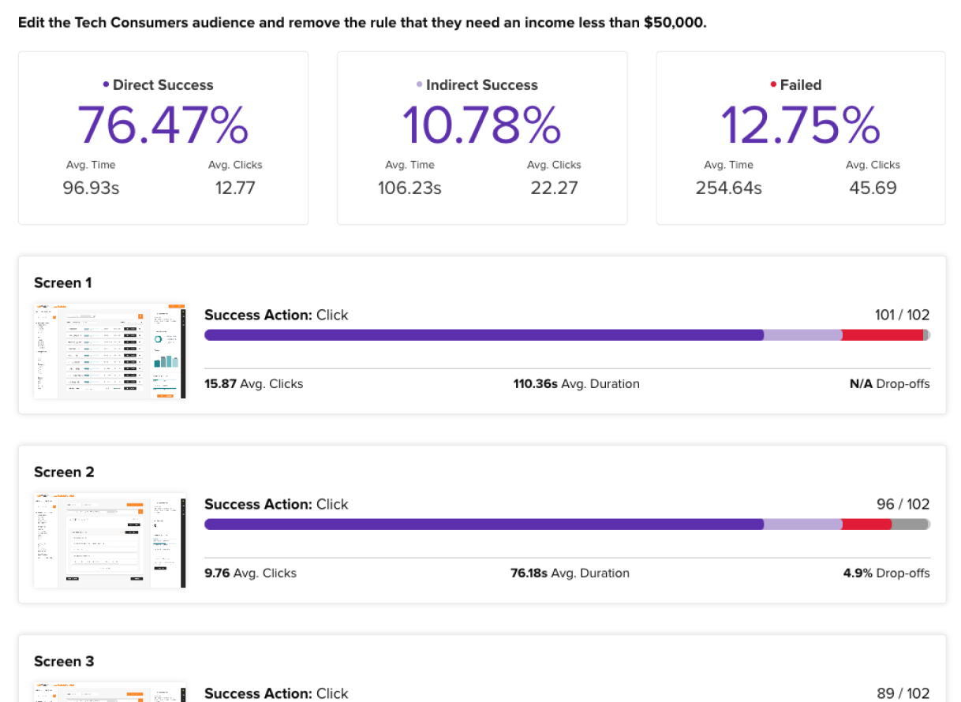Image resolution: width=961 pixels, height=702 pixels.
Task: Click the 96.93s average time value
Action: pyautogui.click(x=91, y=188)
